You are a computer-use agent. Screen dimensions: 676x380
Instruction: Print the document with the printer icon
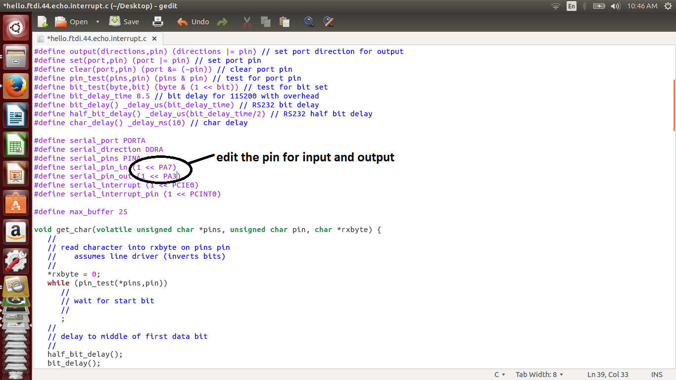158,22
